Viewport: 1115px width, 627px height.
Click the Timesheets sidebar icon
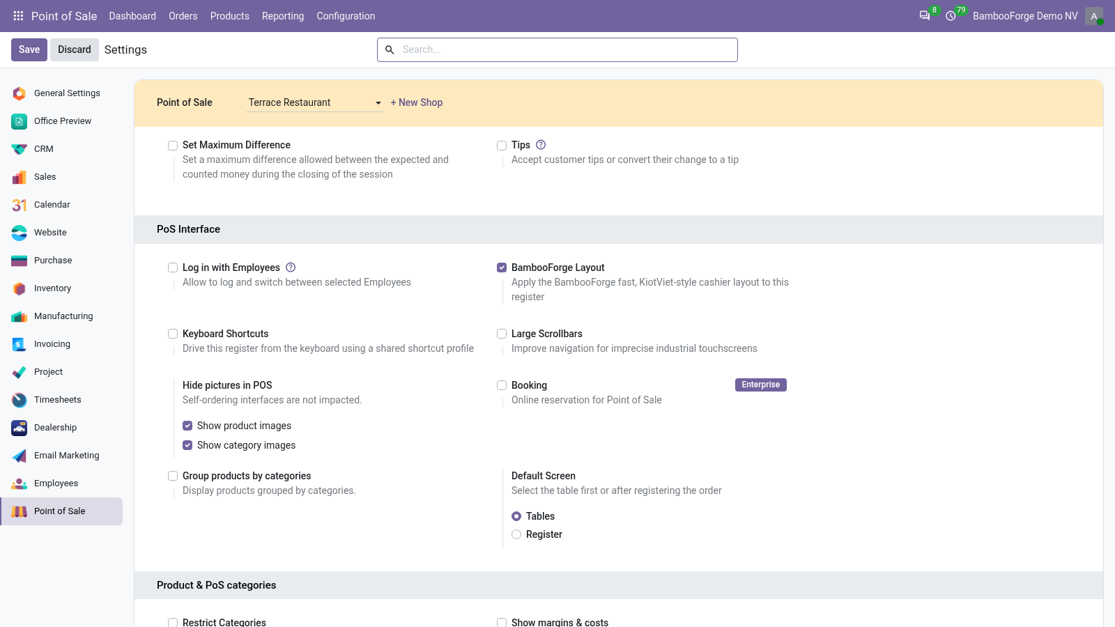(x=20, y=400)
